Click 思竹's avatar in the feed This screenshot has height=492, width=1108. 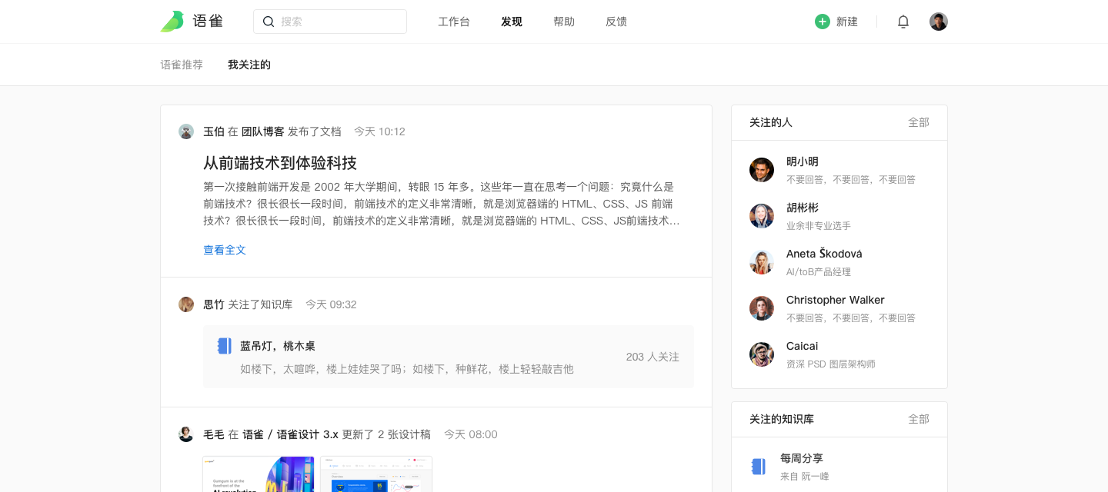186,304
